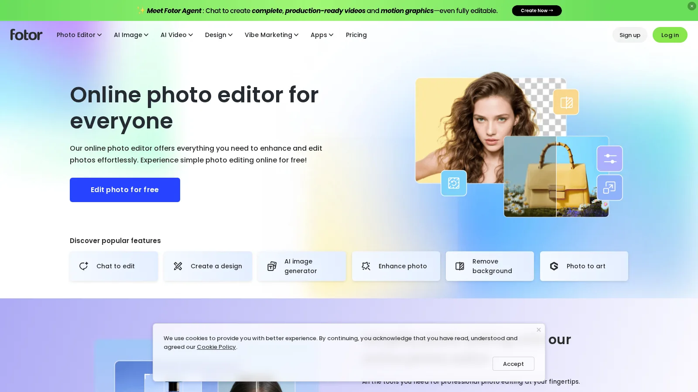This screenshot has height=392, width=698.
Task: Click the Enhance photo sparkle icon
Action: 366,266
